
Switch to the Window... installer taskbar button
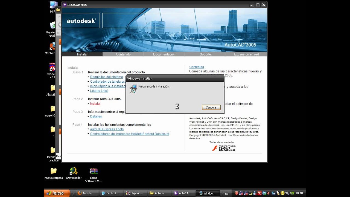(x=208, y=193)
